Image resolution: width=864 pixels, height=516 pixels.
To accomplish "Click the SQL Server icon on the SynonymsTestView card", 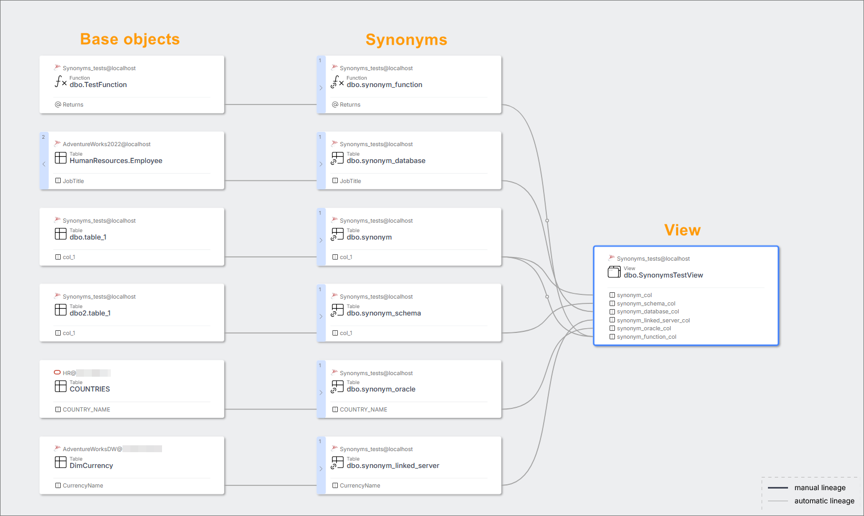I will pos(612,258).
